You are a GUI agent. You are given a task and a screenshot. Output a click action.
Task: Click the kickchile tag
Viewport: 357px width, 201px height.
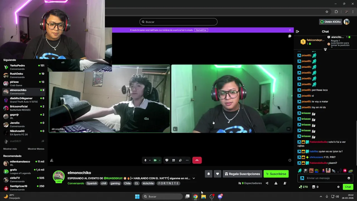click(148, 183)
